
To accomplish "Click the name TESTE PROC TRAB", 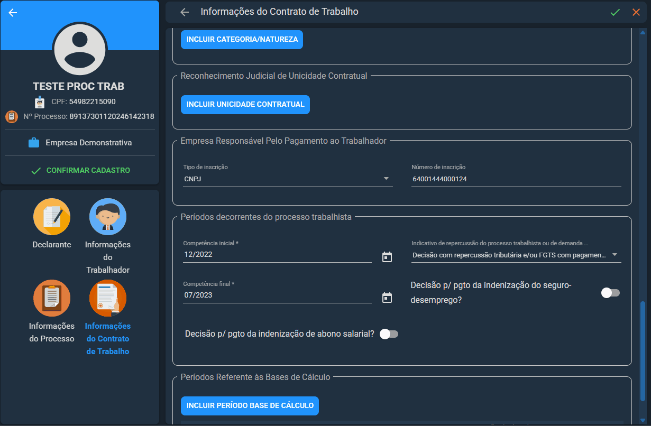I will coord(79,86).
